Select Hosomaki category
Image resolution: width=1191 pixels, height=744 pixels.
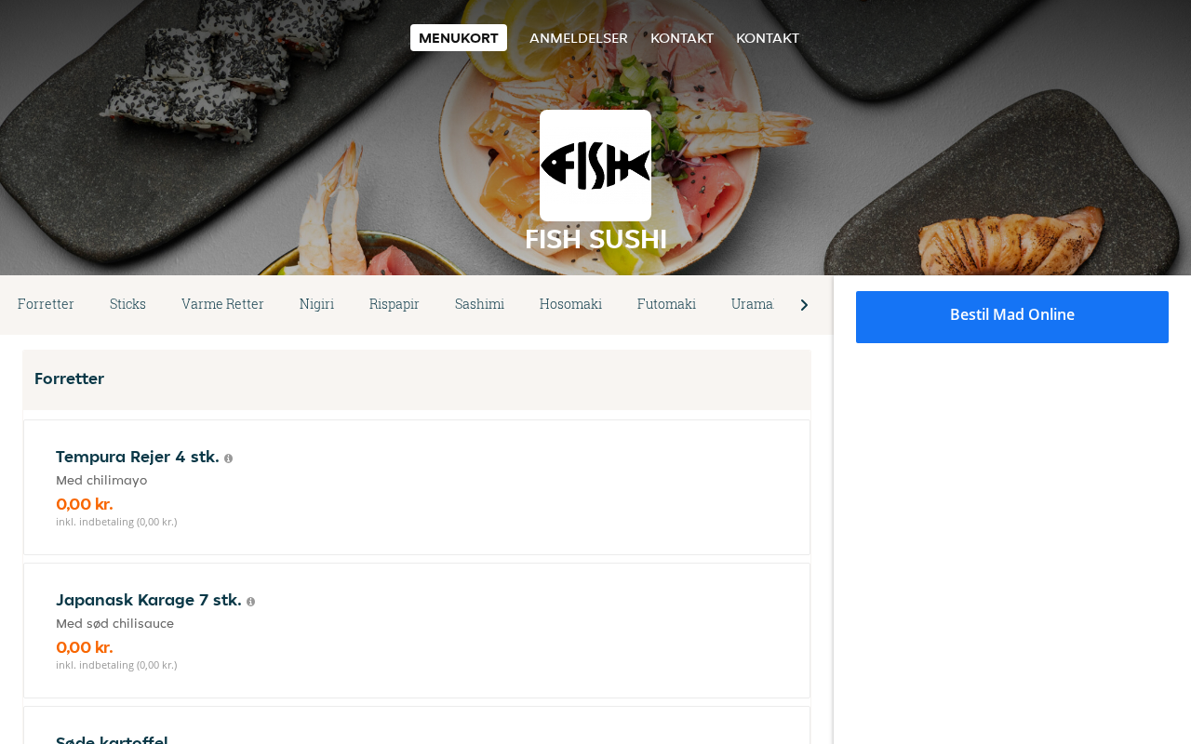pos(570,304)
